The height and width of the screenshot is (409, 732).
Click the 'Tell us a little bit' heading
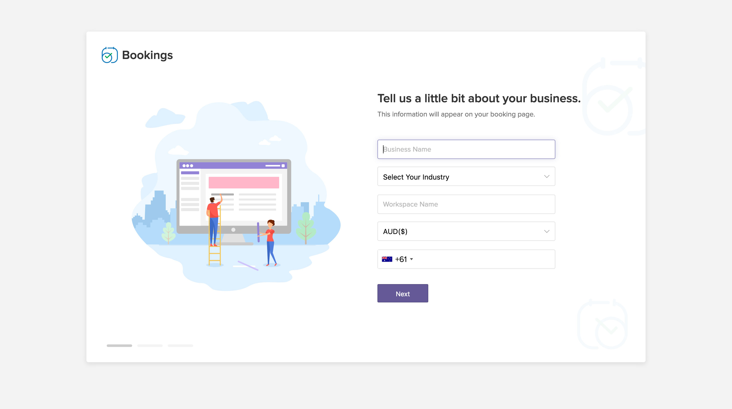[x=479, y=98]
